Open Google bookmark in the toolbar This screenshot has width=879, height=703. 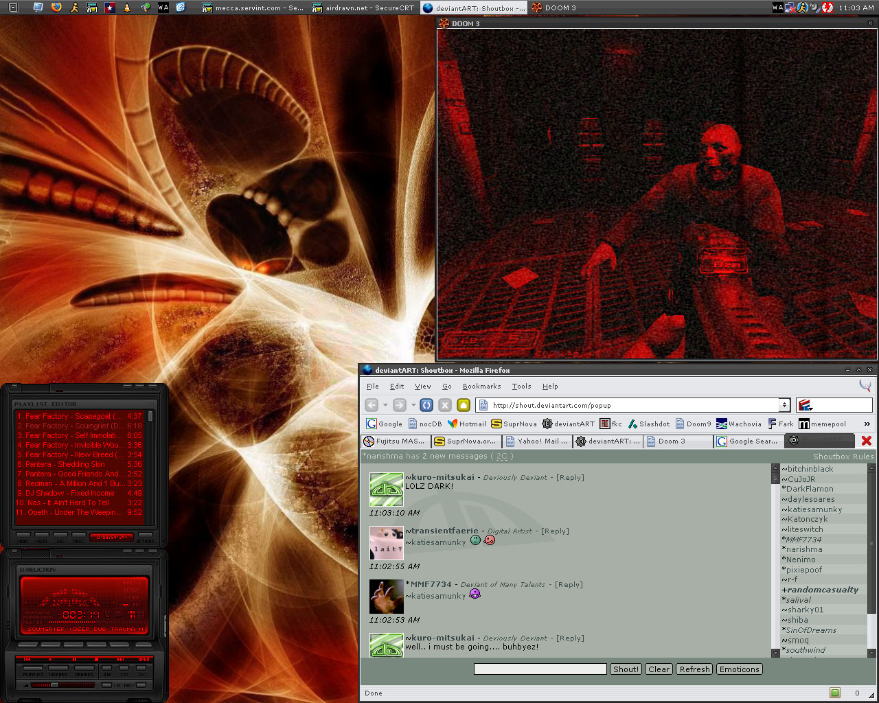pos(385,424)
